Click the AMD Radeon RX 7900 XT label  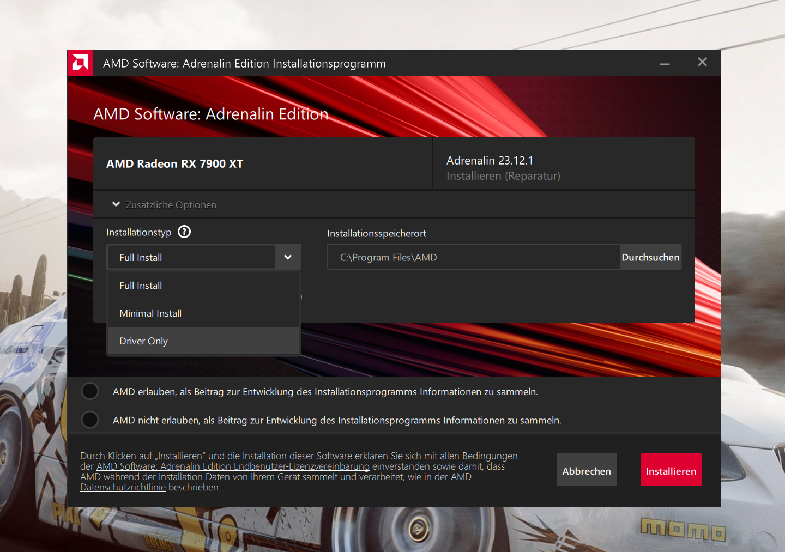[175, 164]
